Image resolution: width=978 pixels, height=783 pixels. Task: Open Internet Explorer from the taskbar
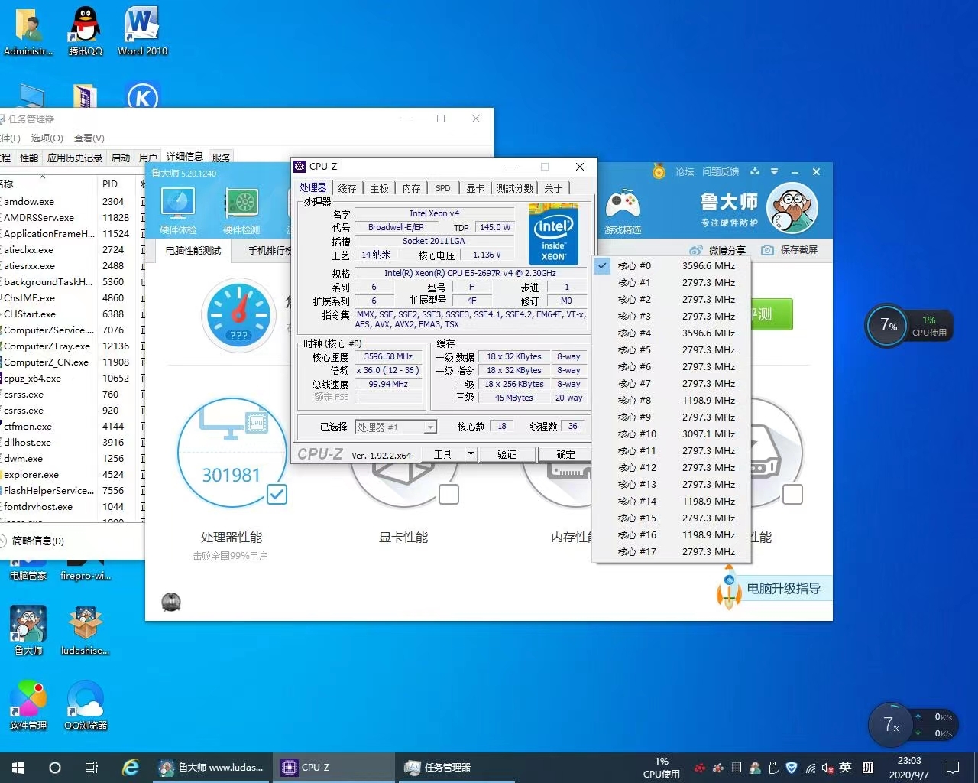[131, 767]
